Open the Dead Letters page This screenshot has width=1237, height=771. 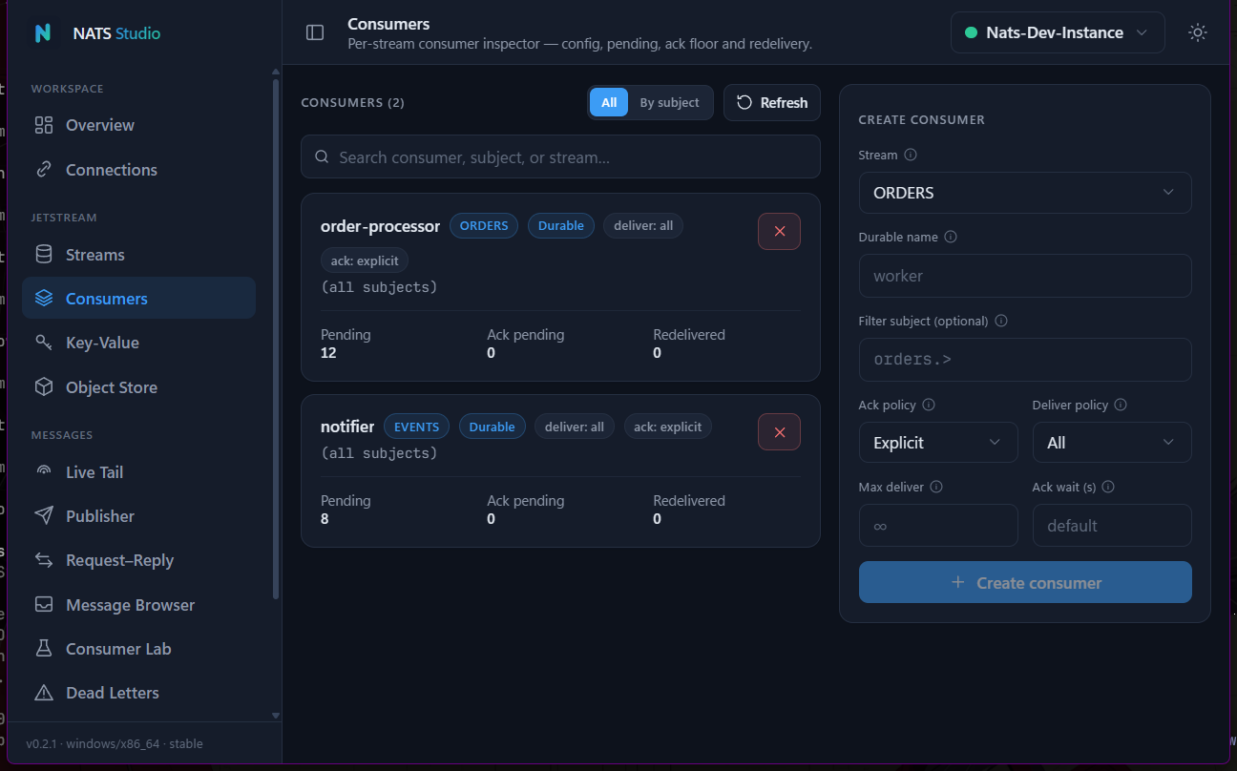coord(139,693)
